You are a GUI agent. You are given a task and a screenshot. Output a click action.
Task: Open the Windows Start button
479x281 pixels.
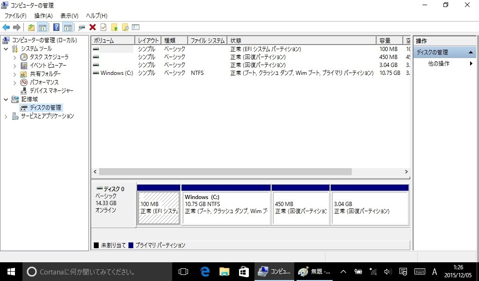point(11,272)
